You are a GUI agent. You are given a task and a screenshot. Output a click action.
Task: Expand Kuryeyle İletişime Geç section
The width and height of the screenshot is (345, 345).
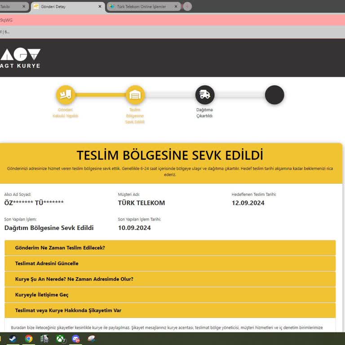(x=170, y=295)
